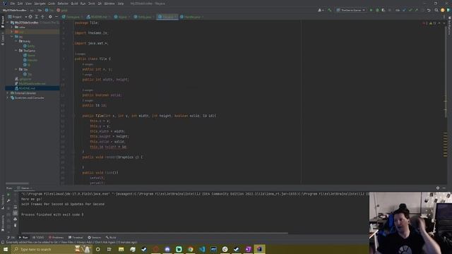Collapse the My2DSideScroller project root
Viewport: 452px width, 254px height.
8,23
